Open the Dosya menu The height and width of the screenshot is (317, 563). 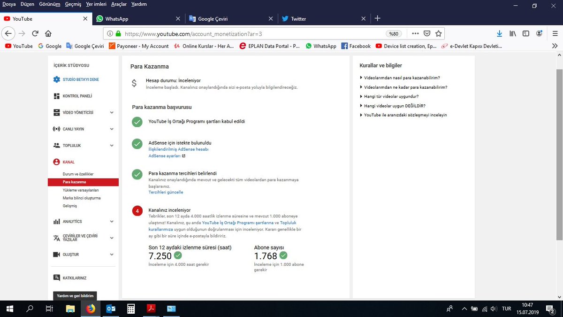(9, 4)
